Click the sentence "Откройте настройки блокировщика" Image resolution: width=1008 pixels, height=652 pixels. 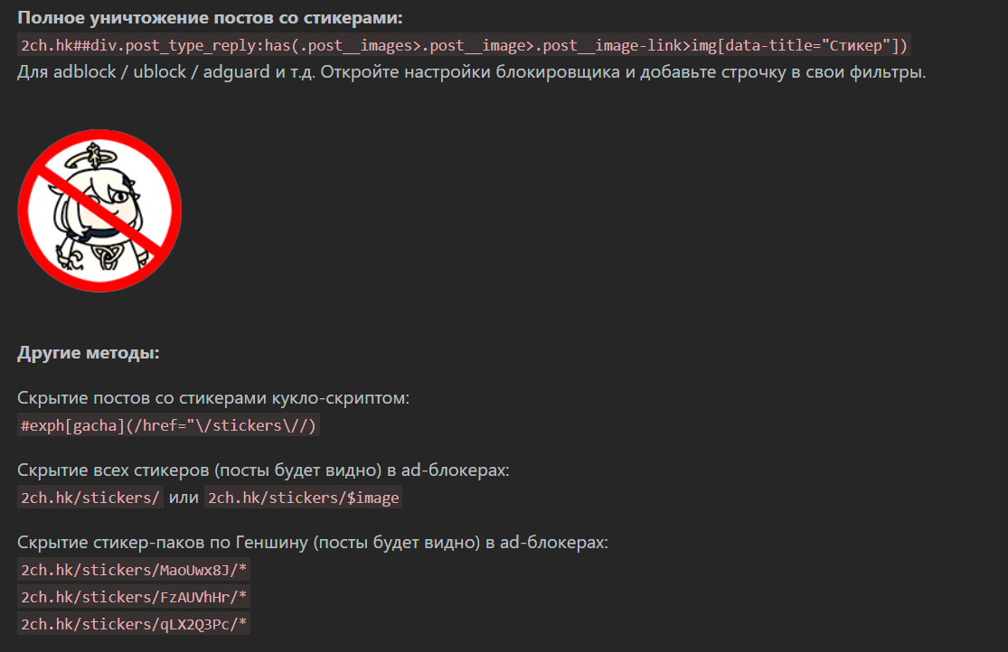click(x=459, y=72)
